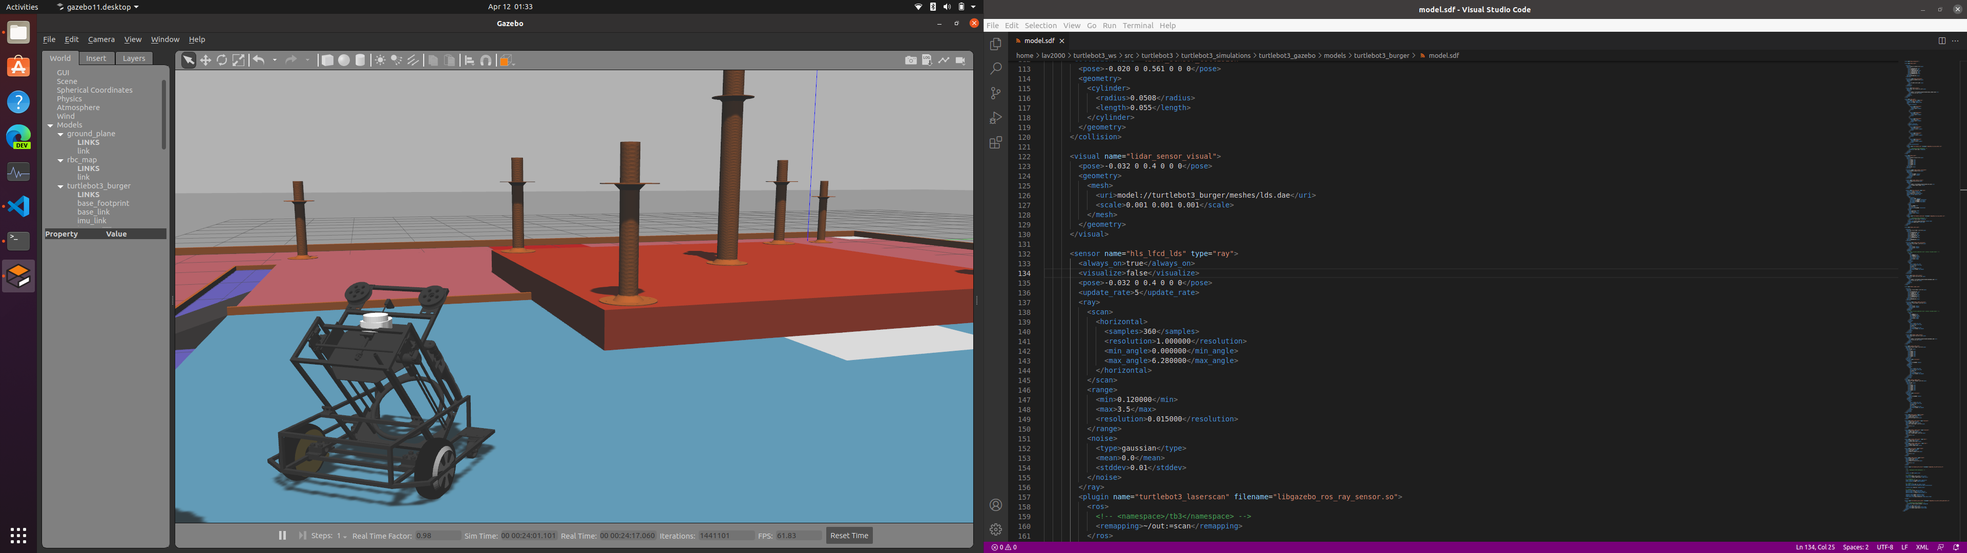Collapse the turtlebot3_burger model tree
Screen dimensions: 1967x553
(60, 186)
